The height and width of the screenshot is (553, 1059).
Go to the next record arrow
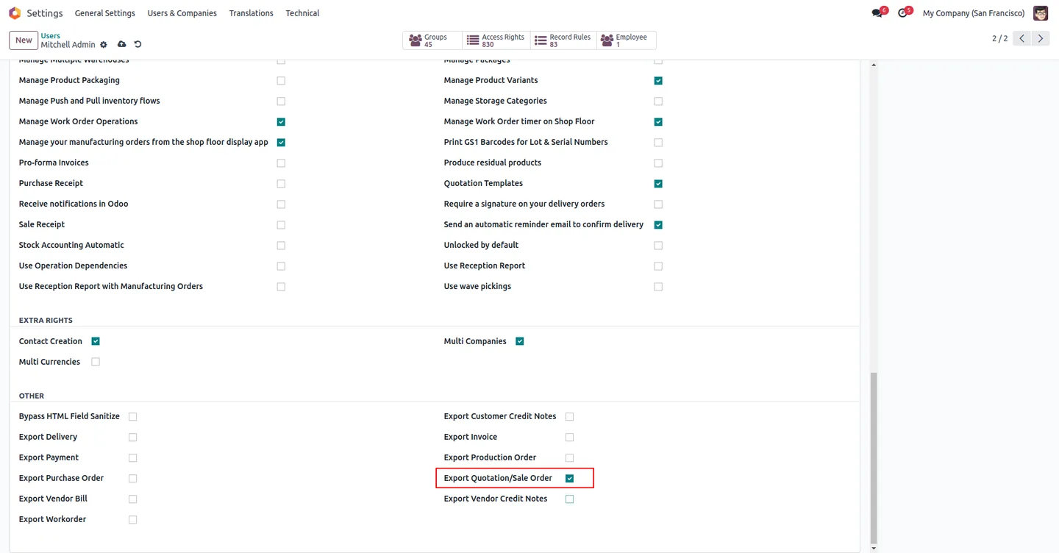1041,38
